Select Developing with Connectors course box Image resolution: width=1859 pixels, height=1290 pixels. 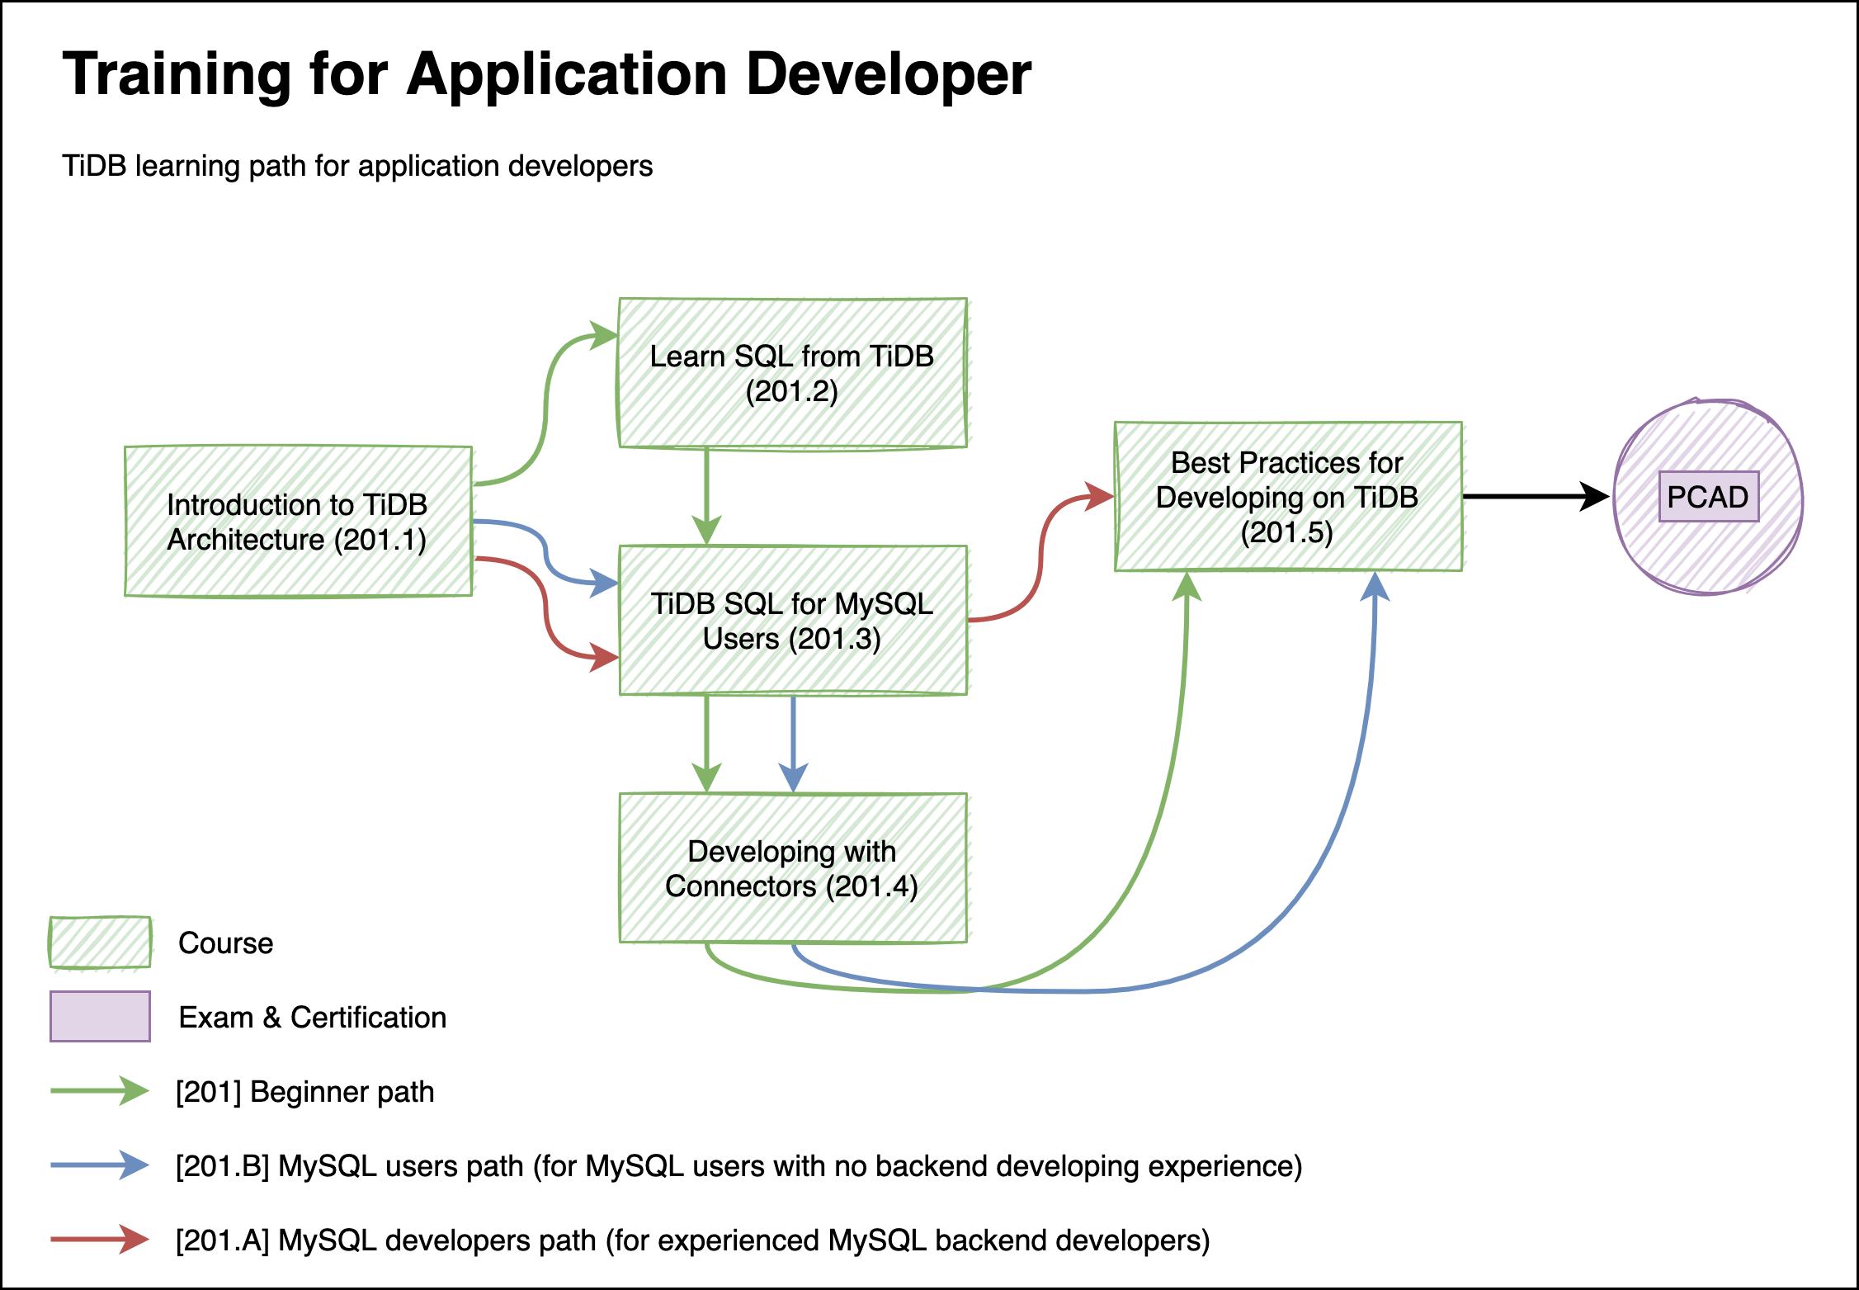click(x=792, y=868)
